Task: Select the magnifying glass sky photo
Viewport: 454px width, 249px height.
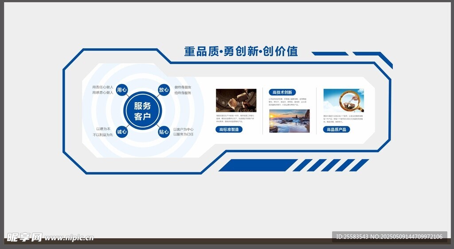Action: click(343, 100)
